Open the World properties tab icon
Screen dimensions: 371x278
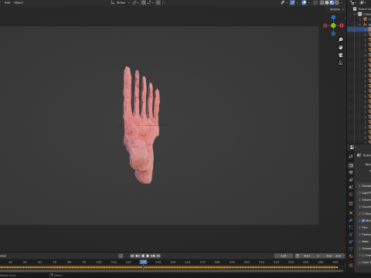(351, 195)
